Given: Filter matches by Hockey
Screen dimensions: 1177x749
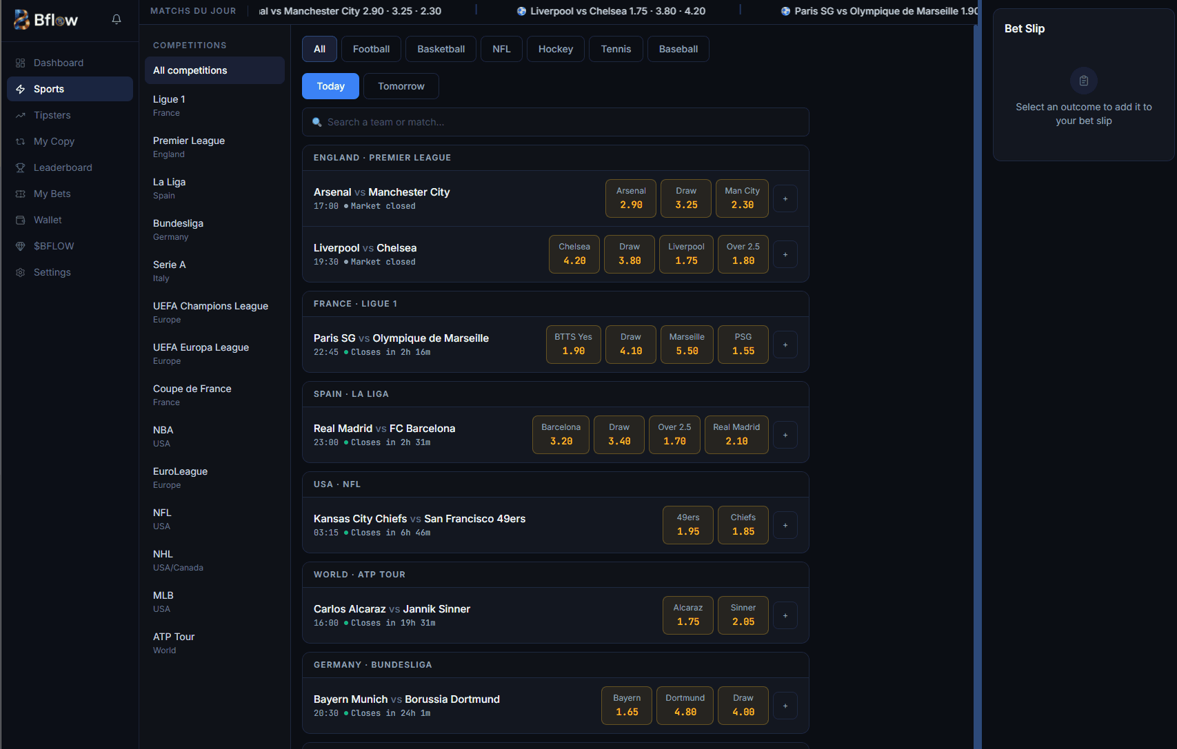Looking at the screenshot, I should click(x=556, y=49).
